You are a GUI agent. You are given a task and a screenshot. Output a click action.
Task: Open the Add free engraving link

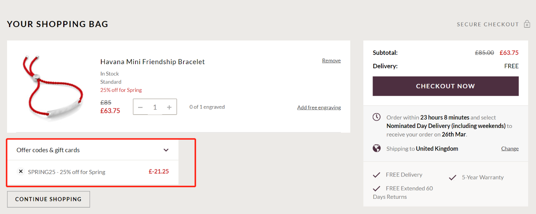[319, 108]
